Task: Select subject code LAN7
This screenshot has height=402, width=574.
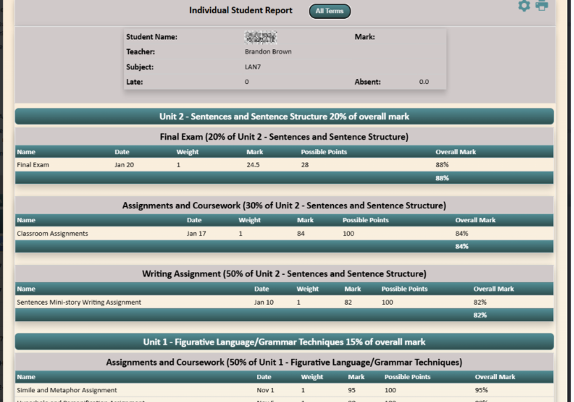Action: tap(253, 67)
